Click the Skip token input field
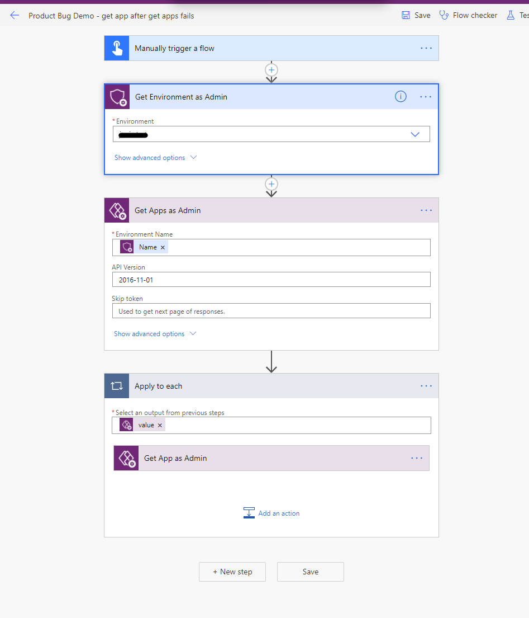 (271, 310)
